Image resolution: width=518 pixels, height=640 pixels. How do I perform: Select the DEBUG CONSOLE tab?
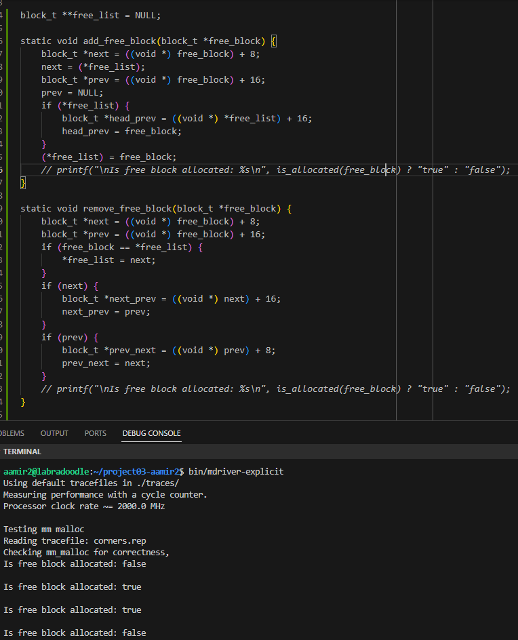(x=151, y=433)
